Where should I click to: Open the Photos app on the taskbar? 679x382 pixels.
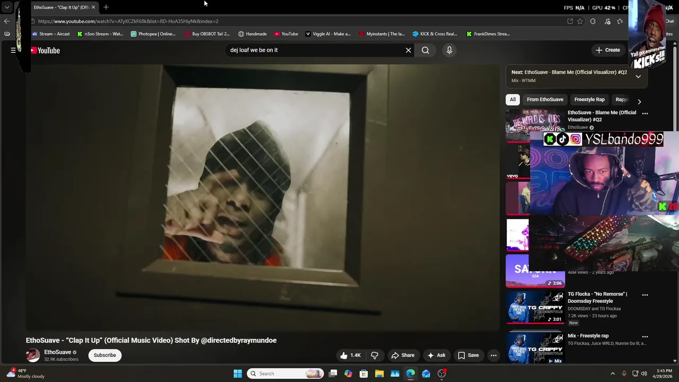395,374
